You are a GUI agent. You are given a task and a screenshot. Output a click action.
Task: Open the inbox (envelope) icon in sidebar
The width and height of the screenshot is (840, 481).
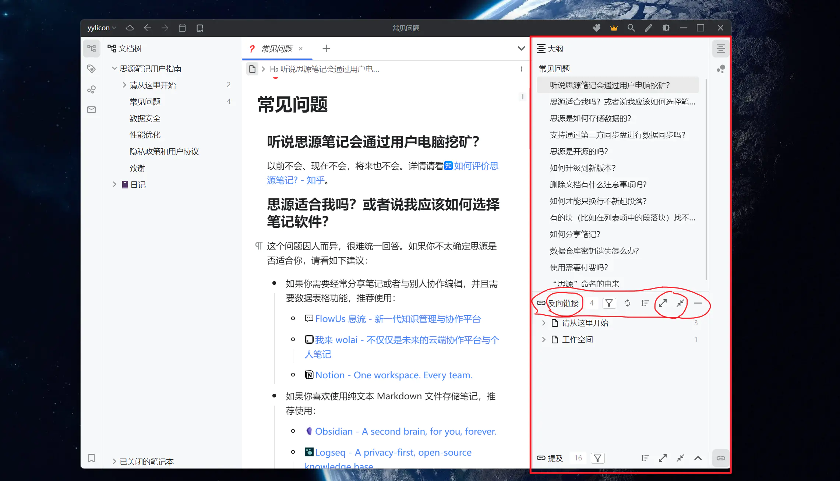91,109
